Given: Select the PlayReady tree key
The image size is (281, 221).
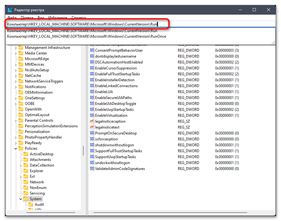Looking at the screenshot, I should [x=33, y=143].
